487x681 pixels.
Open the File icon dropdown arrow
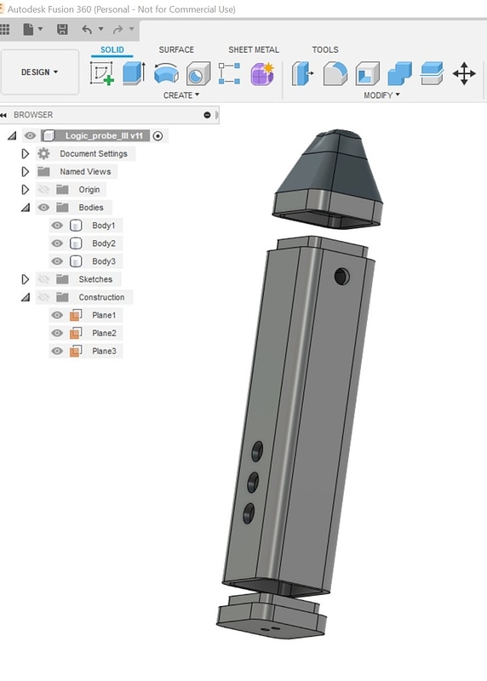(40, 29)
